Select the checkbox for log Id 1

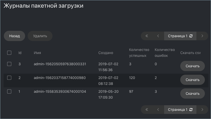pyautogui.click(x=9, y=91)
